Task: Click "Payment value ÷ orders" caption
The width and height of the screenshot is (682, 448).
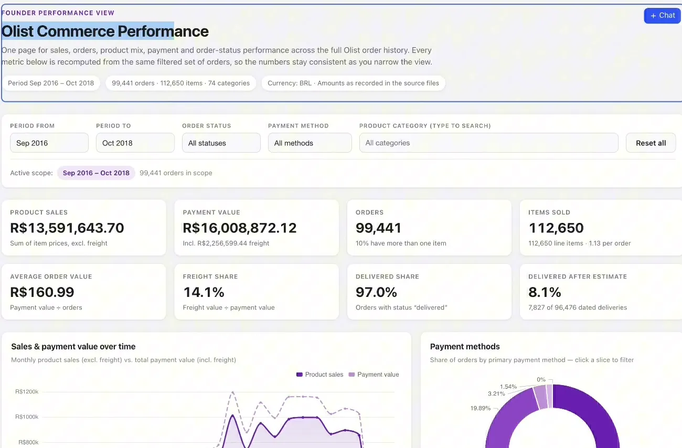Action: [x=46, y=307]
